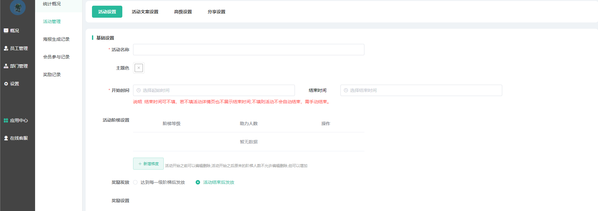Image resolution: width=598 pixels, height=211 pixels.
Task: Click the user avatar at top left
Action: click(x=18, y=7)
